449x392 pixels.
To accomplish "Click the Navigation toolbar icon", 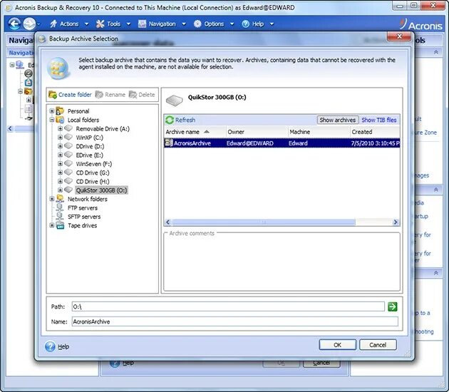I will tap(142, 24).
